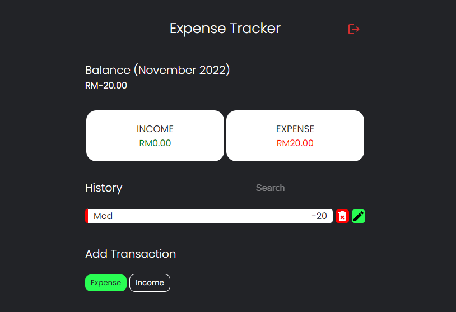Click the History section heading
The image size is (456, 312).
coord(104,188)
